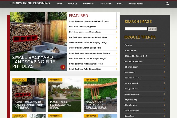Click arrow next to Small Back Yard Landscaping Ideas Designs
Viewport: 177px width, 118px height.
(117, 53)
